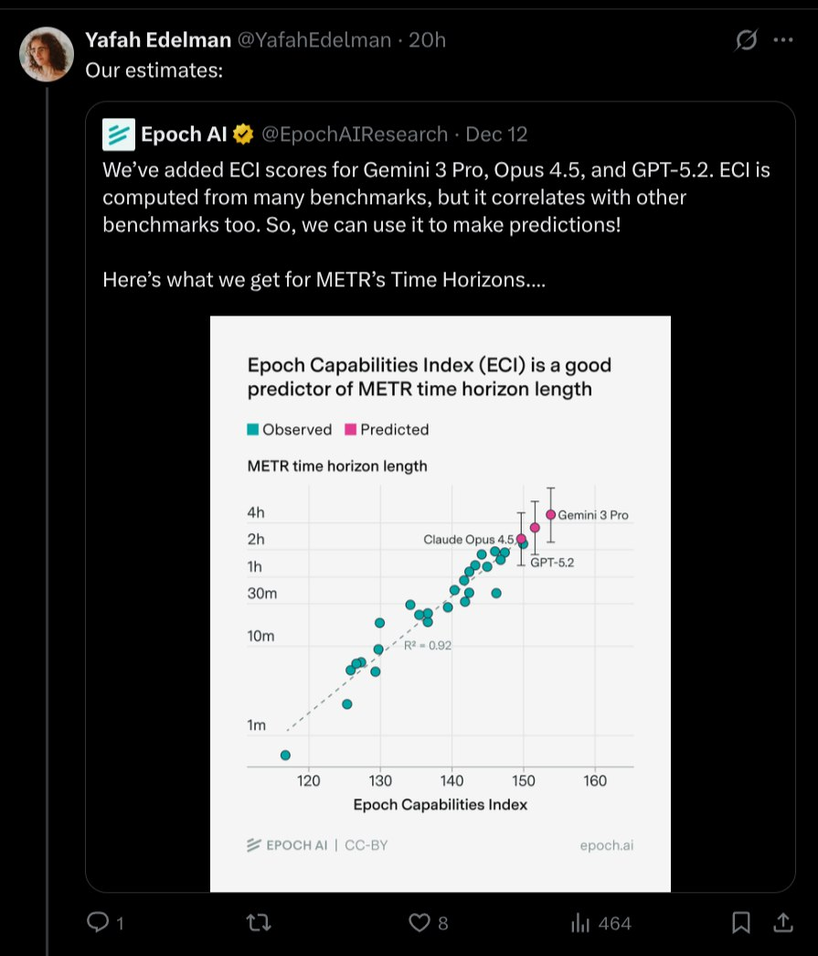Bookmark this post
The width and height of the screenshot is (818, 956).
[743, 923]
